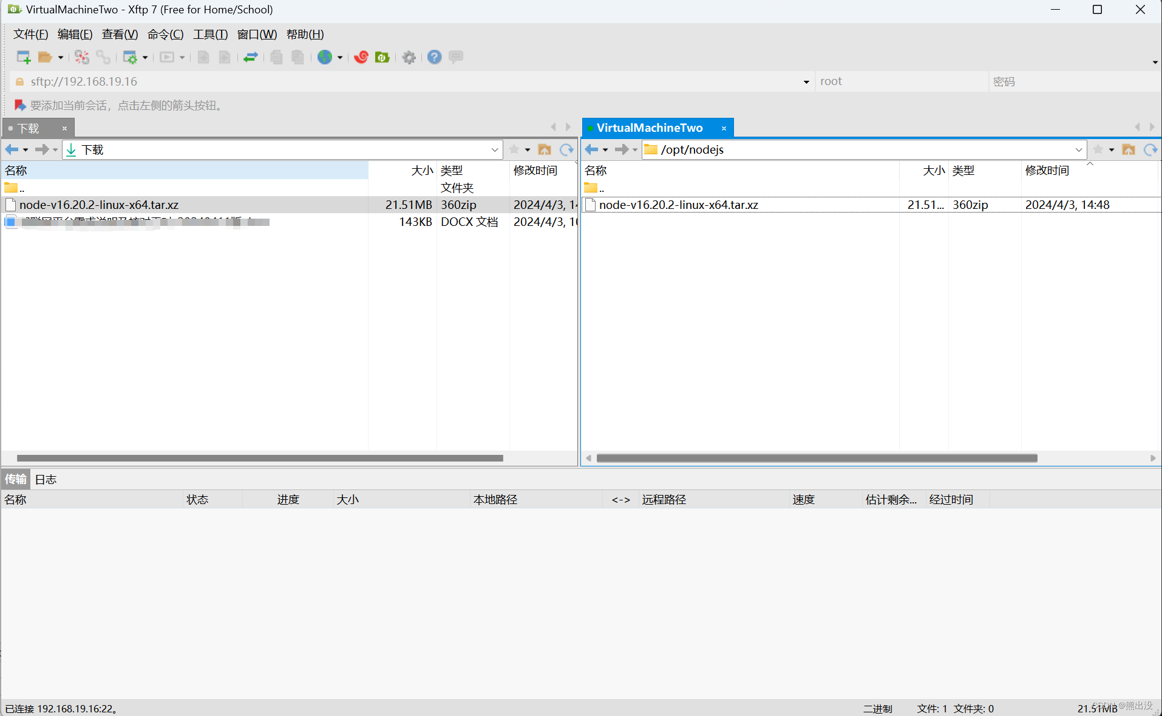The height and width of the screenshot is (716, 1162).
Task: Click the local pane horizontal scrollbar
Action: coord(260,458)
